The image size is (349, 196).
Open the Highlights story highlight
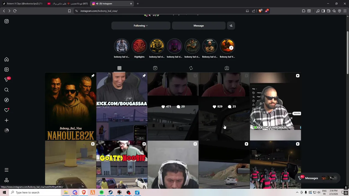pos(139,48)
